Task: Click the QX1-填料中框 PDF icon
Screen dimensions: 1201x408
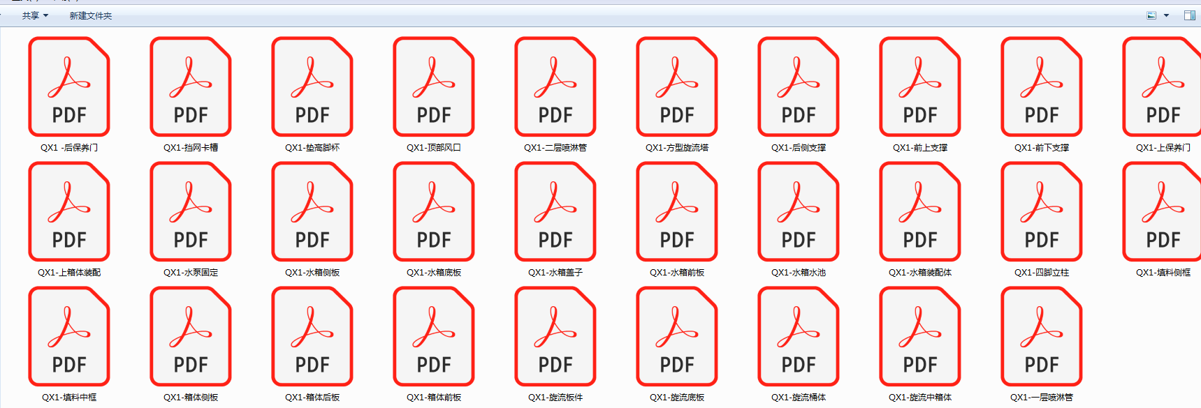Action: tap(69, 336)
